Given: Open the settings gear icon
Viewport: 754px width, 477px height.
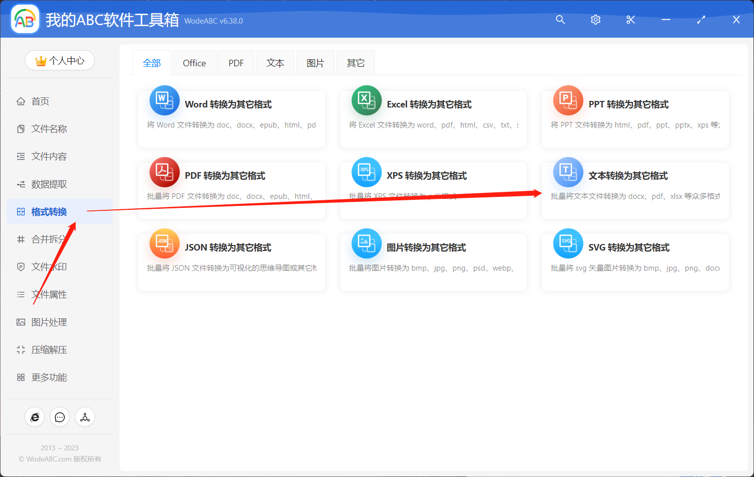Looking at the screenshot, I should tap(595, 20).
